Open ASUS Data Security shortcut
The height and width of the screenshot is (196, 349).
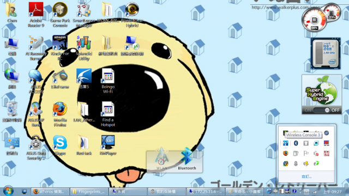point(36,148)
